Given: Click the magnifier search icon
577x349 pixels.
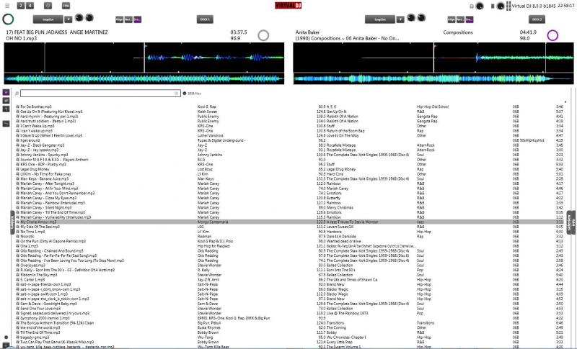Looking at the screenshot, I should [x=17, y=94].
